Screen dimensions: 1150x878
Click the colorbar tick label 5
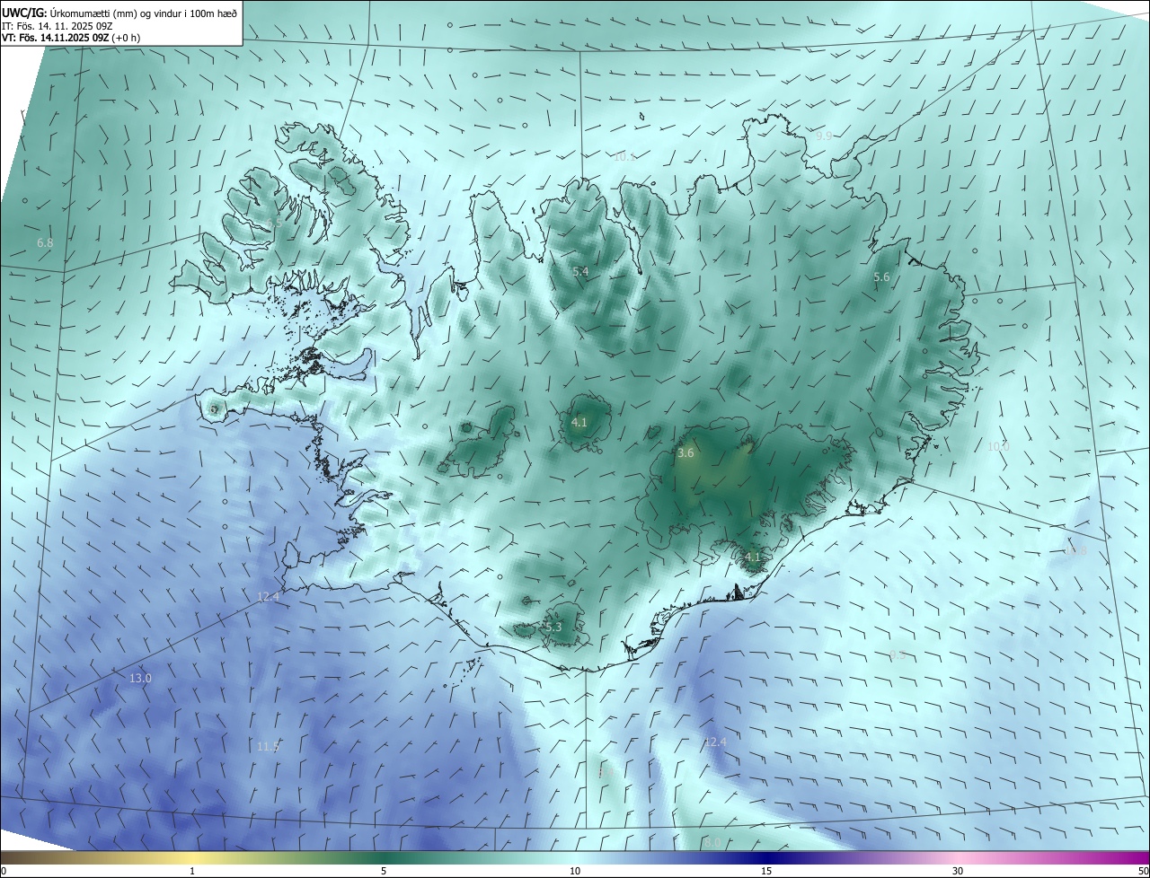click(x=384, y=871)
